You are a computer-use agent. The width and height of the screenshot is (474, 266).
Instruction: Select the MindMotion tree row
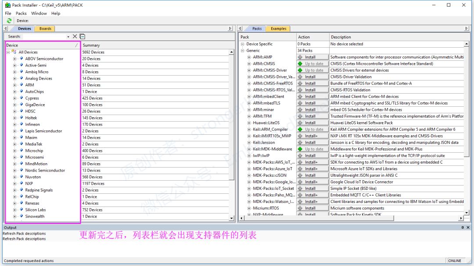(x=36, y=164)
